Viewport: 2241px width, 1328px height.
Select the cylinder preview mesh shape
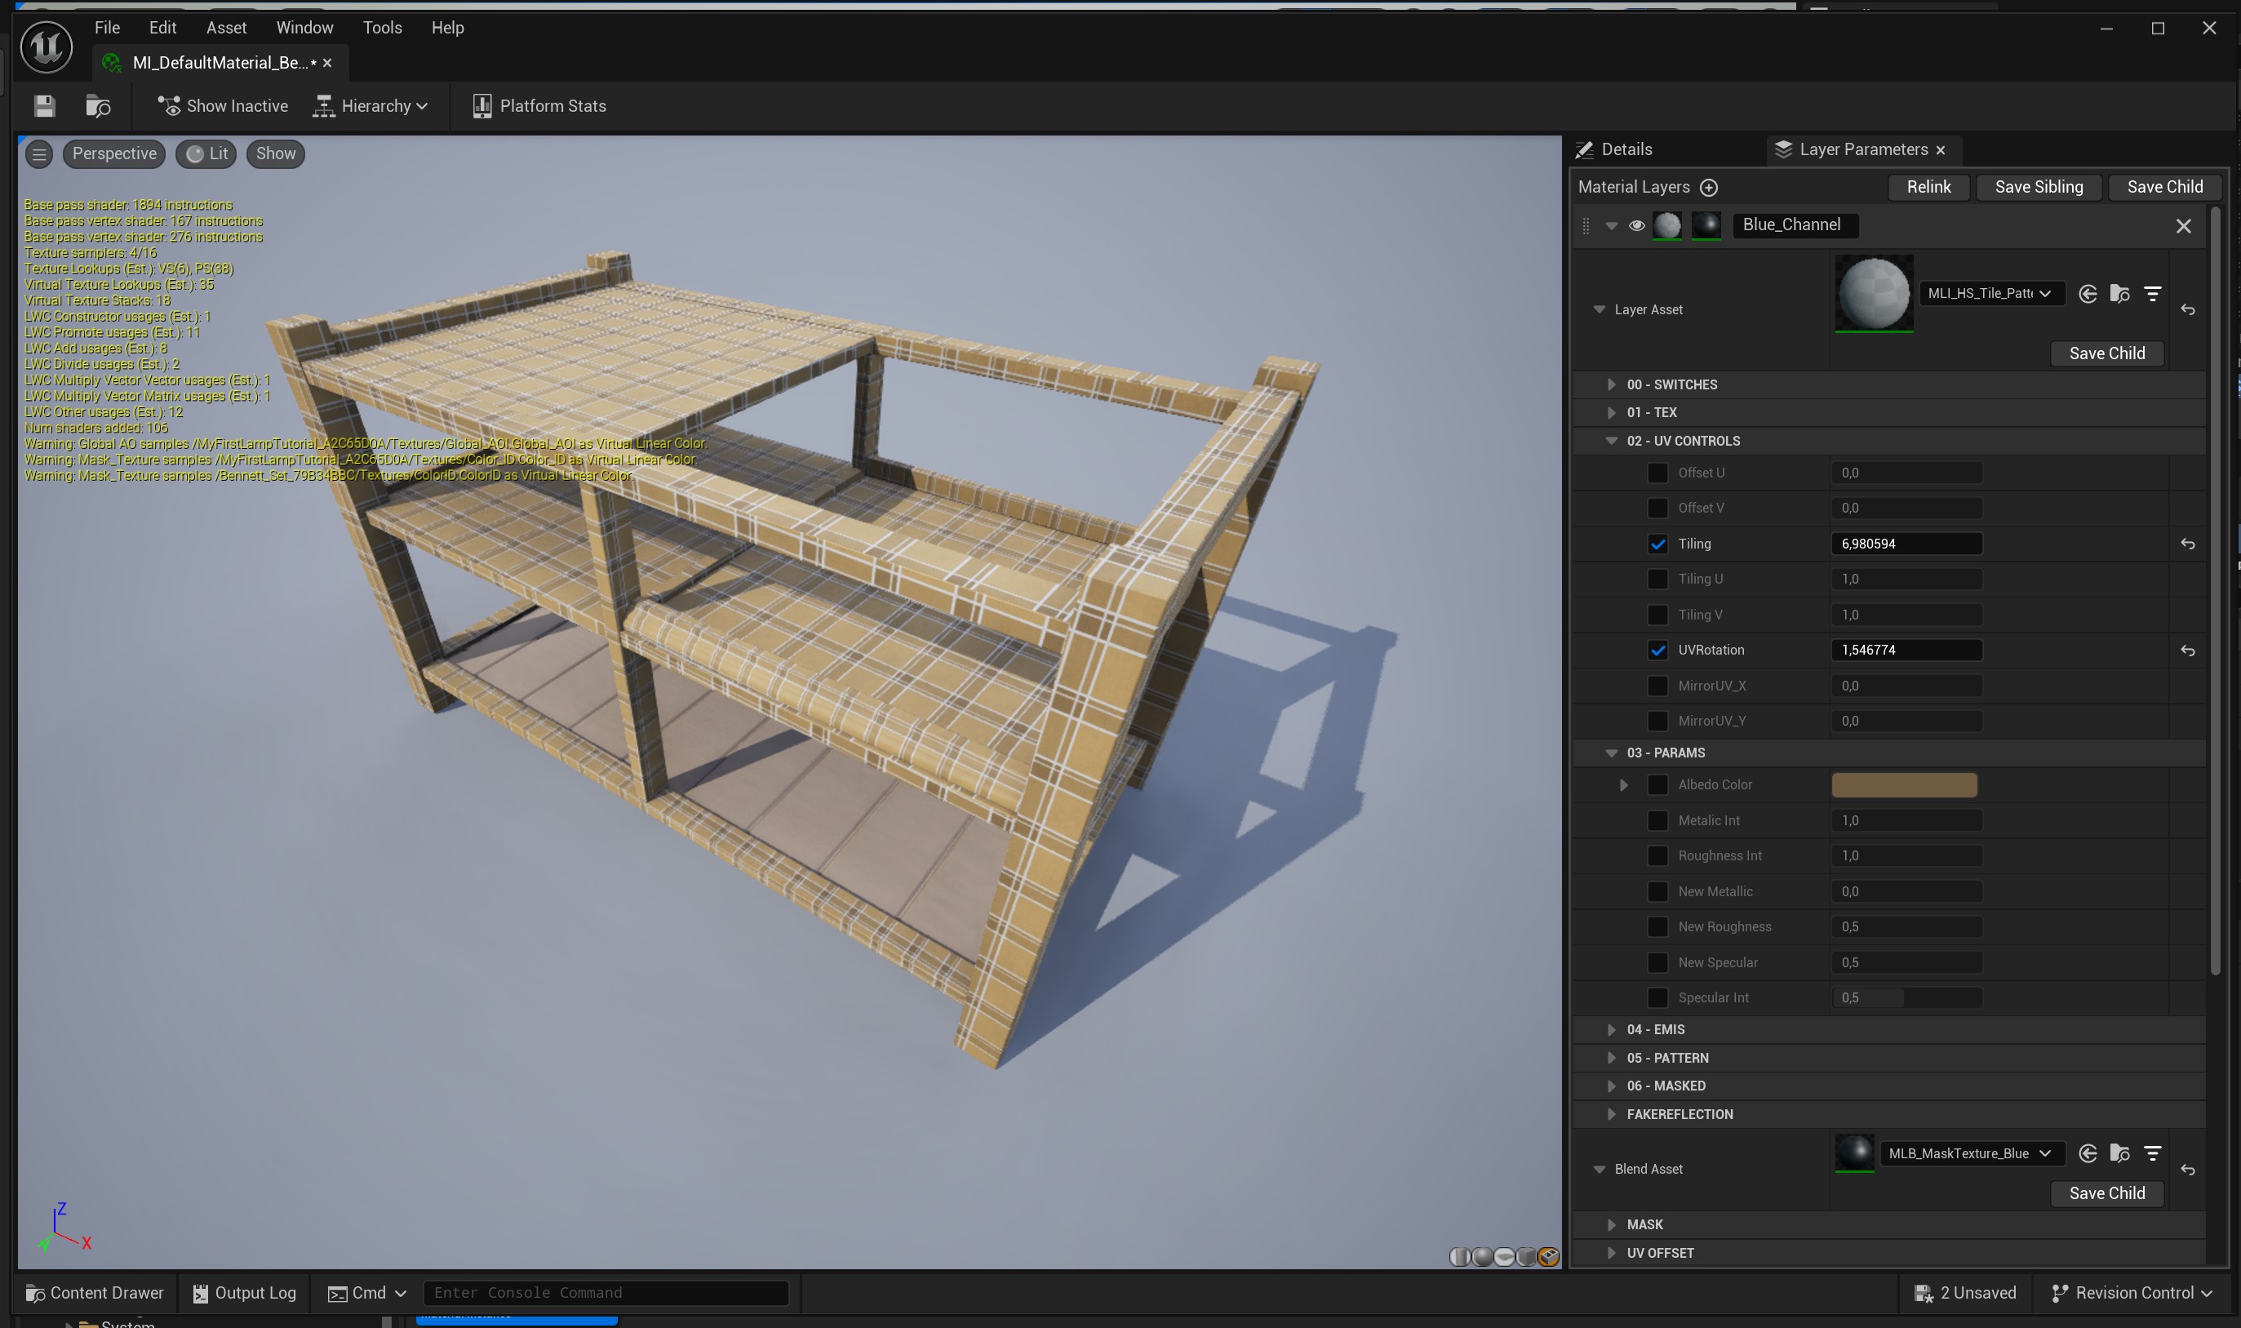point(1459,1257)
